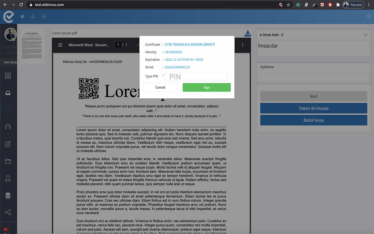Image resolution: width=374 pixels, height=234 pixels.
Task: Open the user profile icon in top bar
Action: click(x=33, y=16)
